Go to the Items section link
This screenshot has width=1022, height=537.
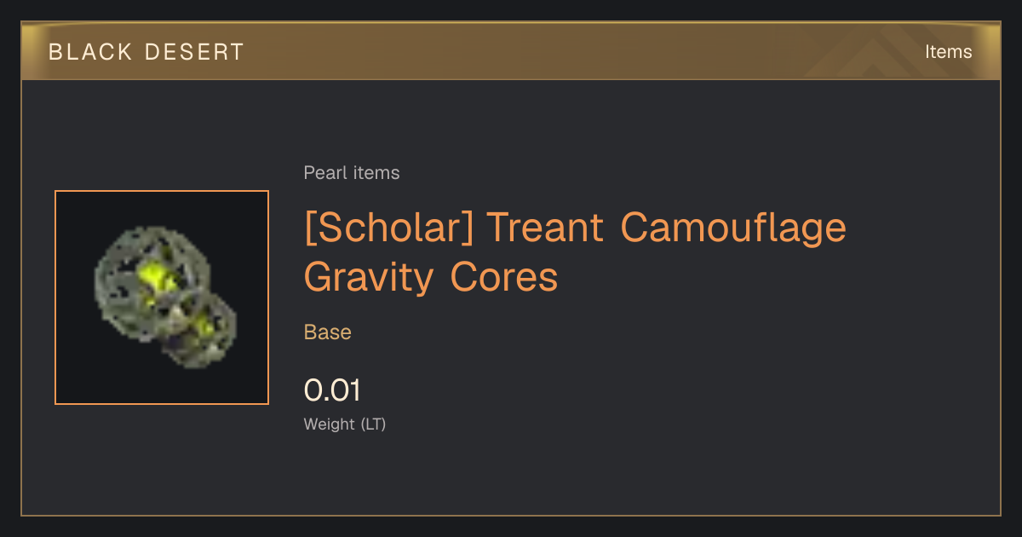[x=948, y=52]
